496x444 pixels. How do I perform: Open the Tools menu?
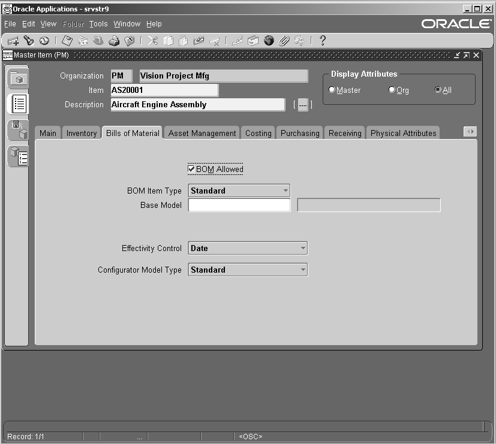coord(98,24)
